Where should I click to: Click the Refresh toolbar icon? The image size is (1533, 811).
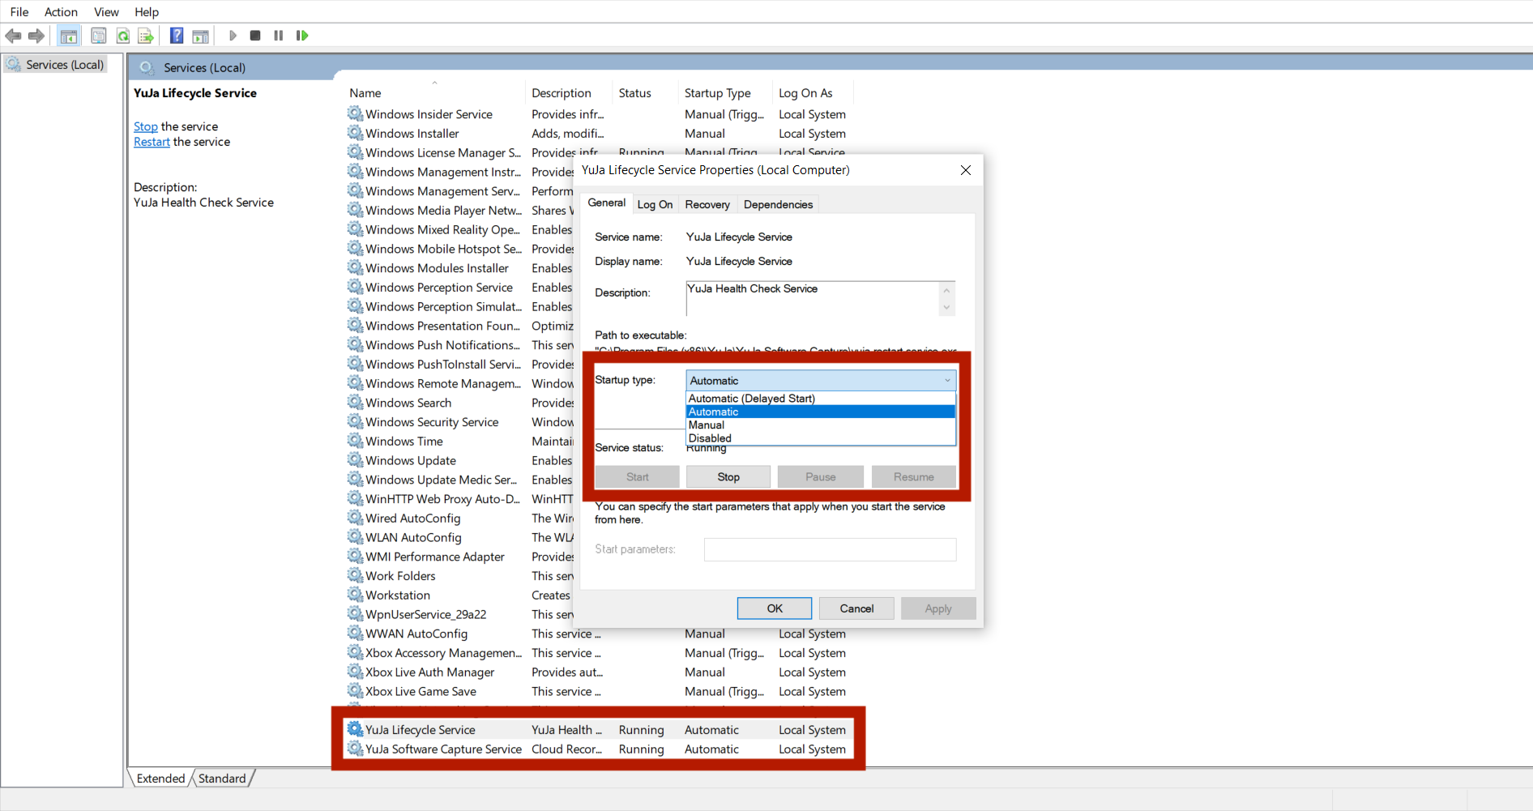click(x=123, y=36)
